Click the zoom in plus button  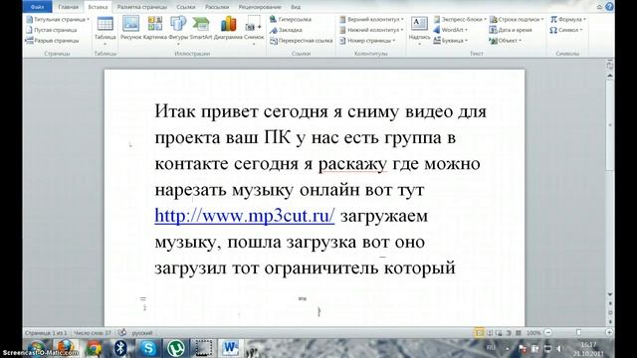(609, 332)
